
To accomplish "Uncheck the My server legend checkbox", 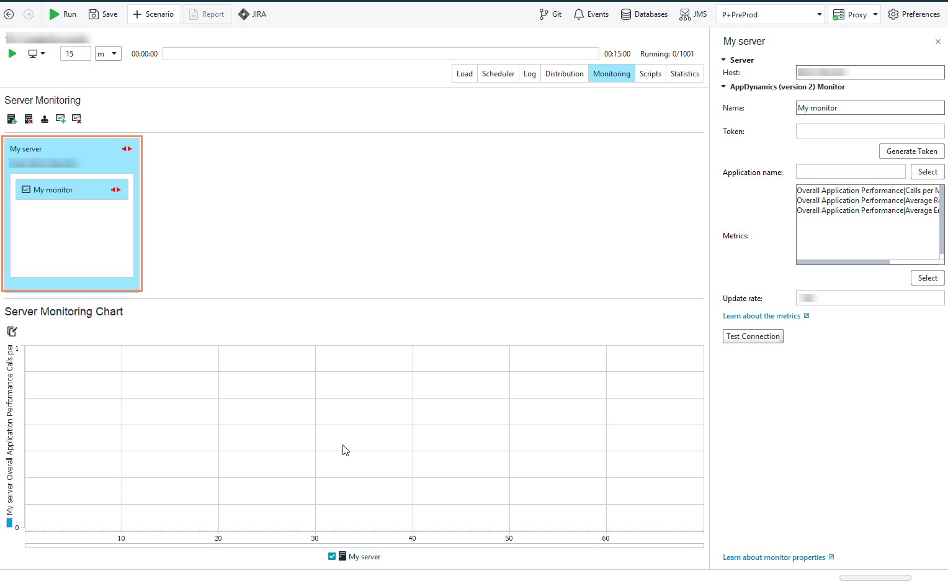I will 332,556.
